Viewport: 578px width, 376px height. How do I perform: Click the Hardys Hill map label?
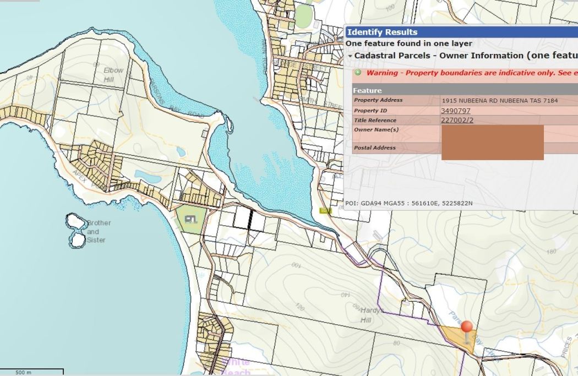coord(372,314)
